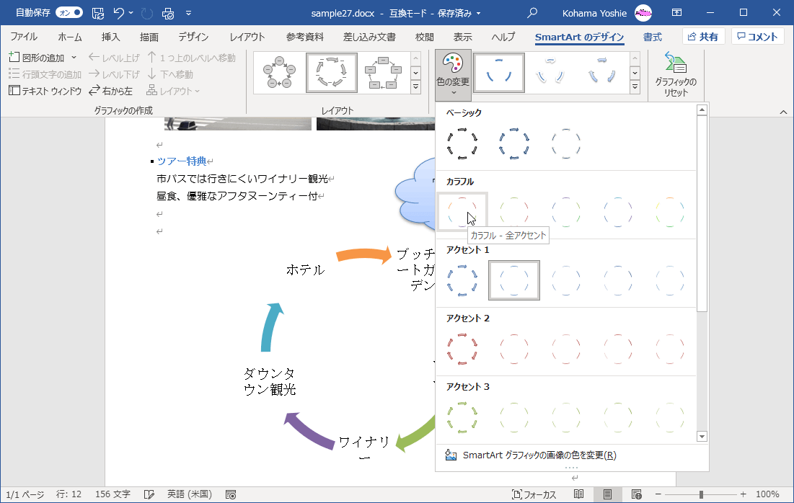This screenshot has width=794, height=503.
Task: Open the Undo history dropdown arrow
Action: tap(131, 13)
